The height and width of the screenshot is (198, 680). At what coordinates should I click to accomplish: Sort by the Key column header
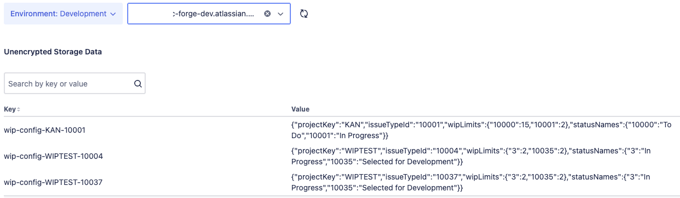pyautogui.click(x=12, y=109)
